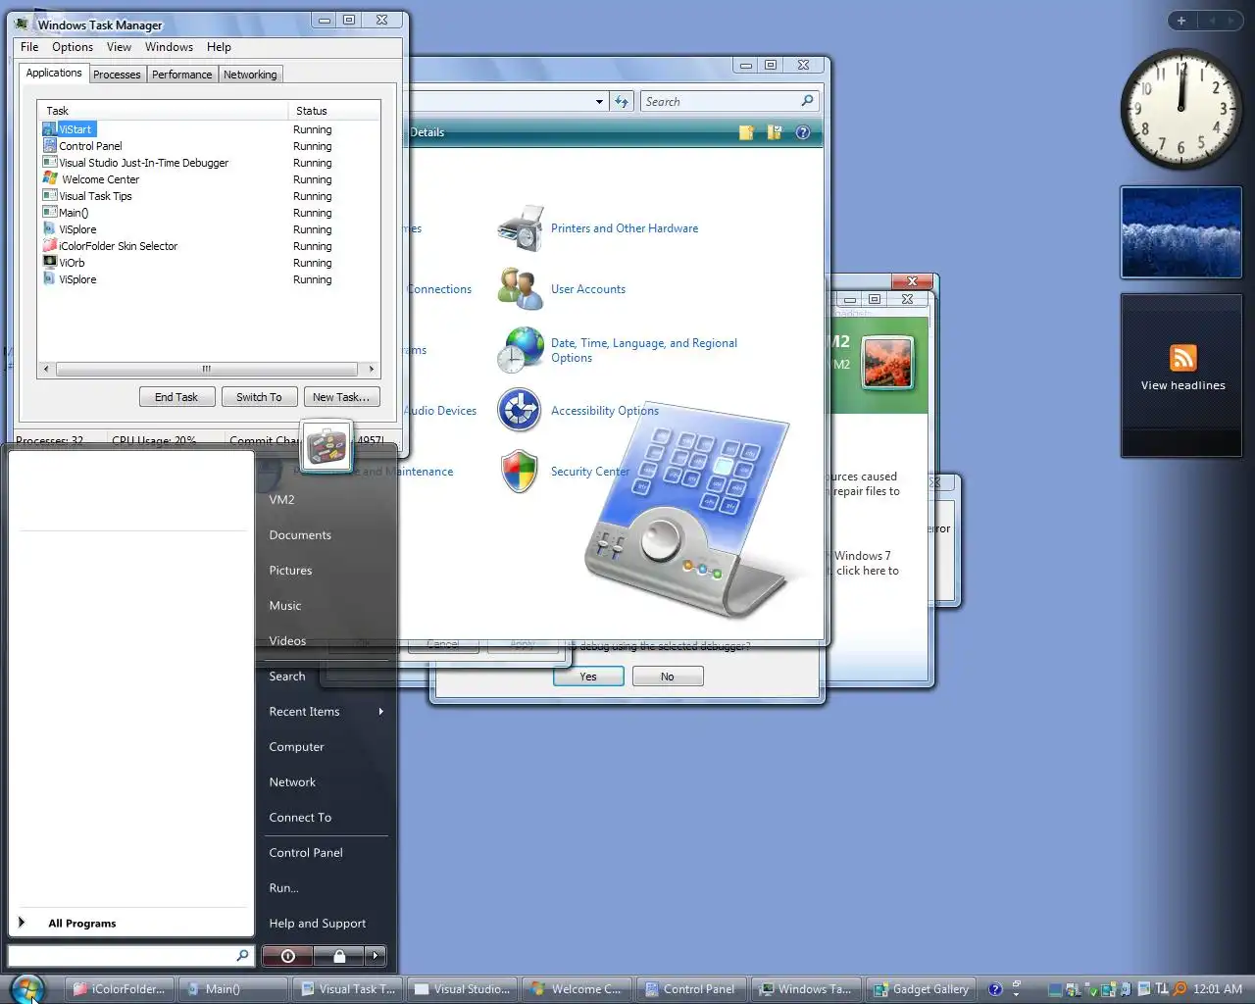The height and width of the screenshot is (1004, 1255).
Task: Click Control Panel refresh button
Action: (x=622, y=101)
